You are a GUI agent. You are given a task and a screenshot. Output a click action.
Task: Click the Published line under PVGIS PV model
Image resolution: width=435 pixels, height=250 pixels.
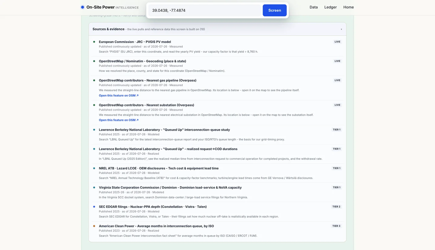(141, 47)
